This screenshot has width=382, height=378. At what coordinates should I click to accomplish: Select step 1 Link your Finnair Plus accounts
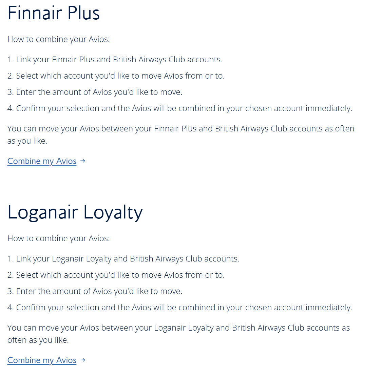(115, 60)
